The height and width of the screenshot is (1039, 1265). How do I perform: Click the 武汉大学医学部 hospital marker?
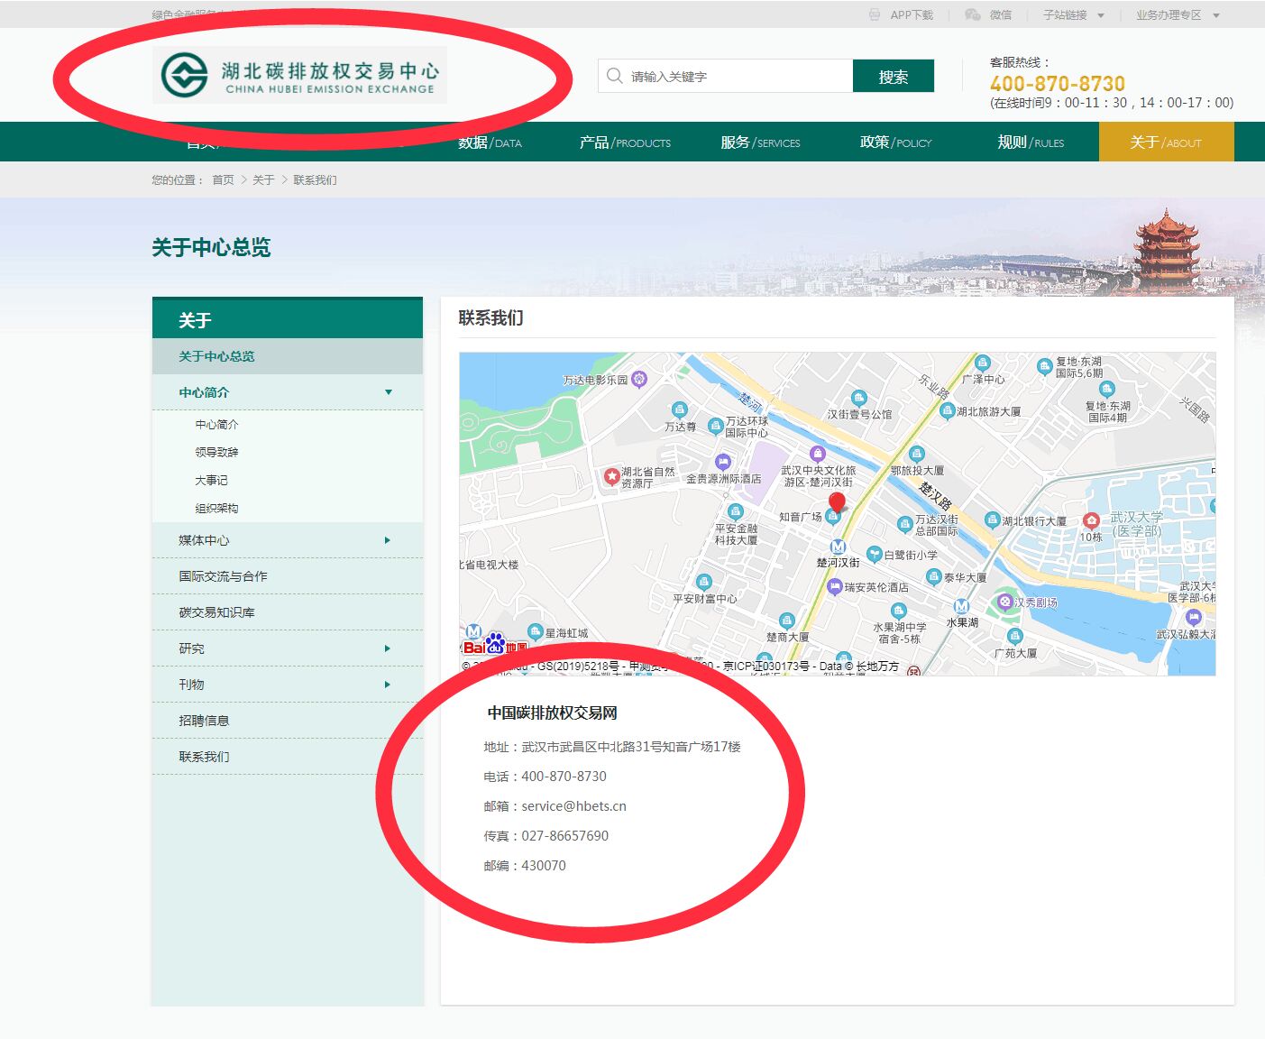click(1091, 520)
